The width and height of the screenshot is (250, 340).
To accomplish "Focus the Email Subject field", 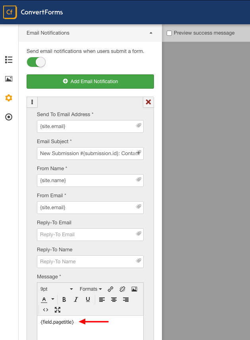I will 90,153.
